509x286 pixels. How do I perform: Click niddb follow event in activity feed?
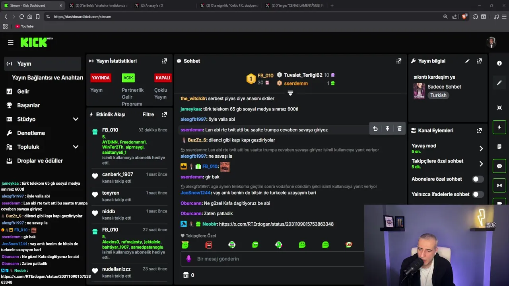[x=129, y=214]
